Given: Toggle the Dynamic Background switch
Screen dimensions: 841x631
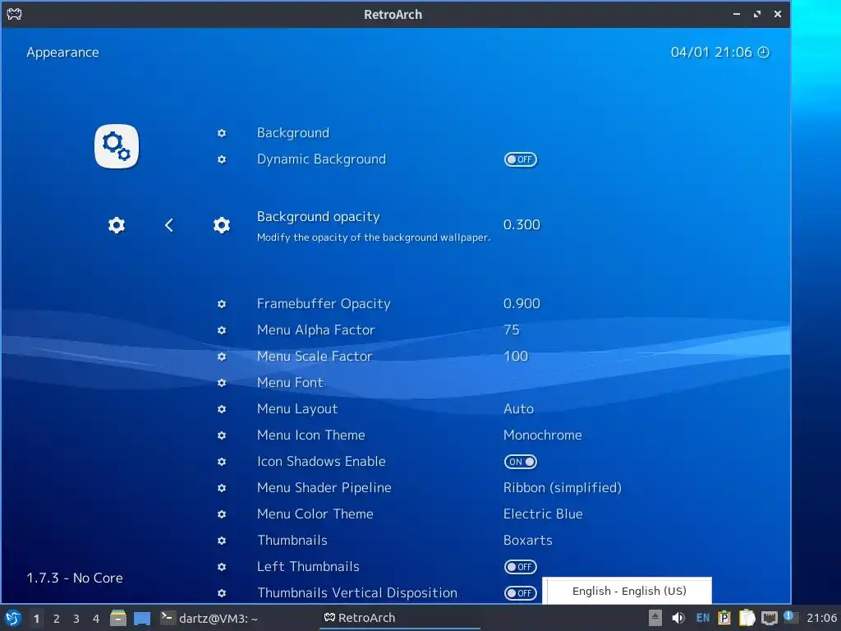Looking at the screenshot, I should coord(520,159).
